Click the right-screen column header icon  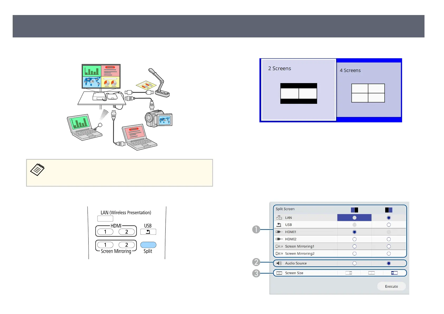(x=389, y=210)
